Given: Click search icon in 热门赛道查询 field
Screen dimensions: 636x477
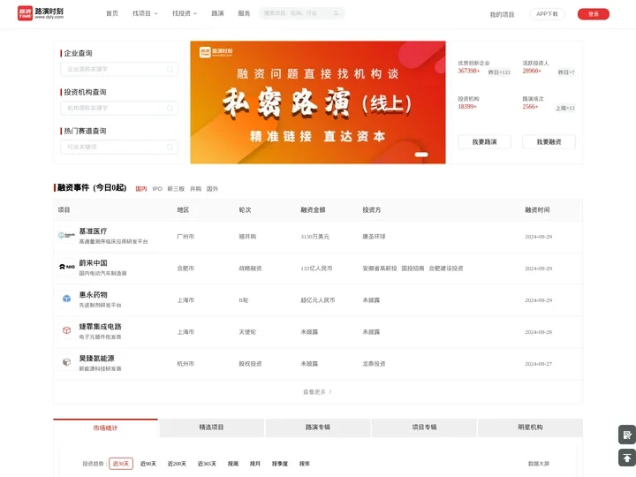Looking at the screenshot, I should [x=170, y=147].
